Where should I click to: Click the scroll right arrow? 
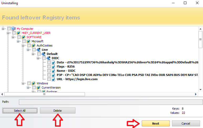[x=196, y=94]
